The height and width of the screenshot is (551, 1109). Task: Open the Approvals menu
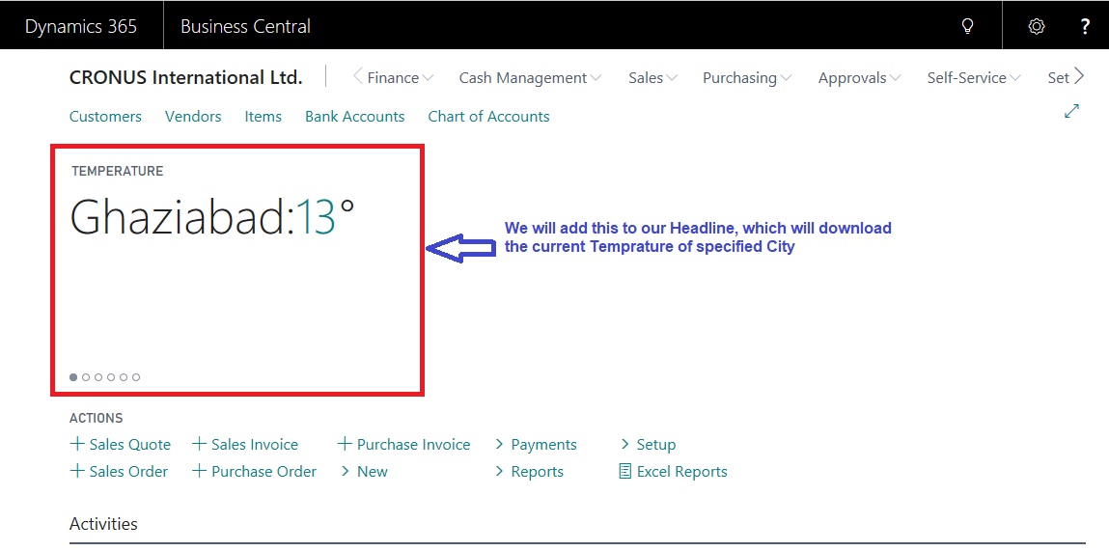(x=859, y=78)
